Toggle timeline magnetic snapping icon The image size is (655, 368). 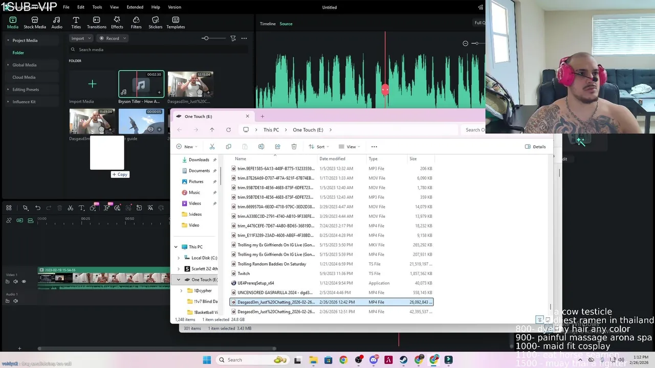pyautogui.click(x=31, y=220)
